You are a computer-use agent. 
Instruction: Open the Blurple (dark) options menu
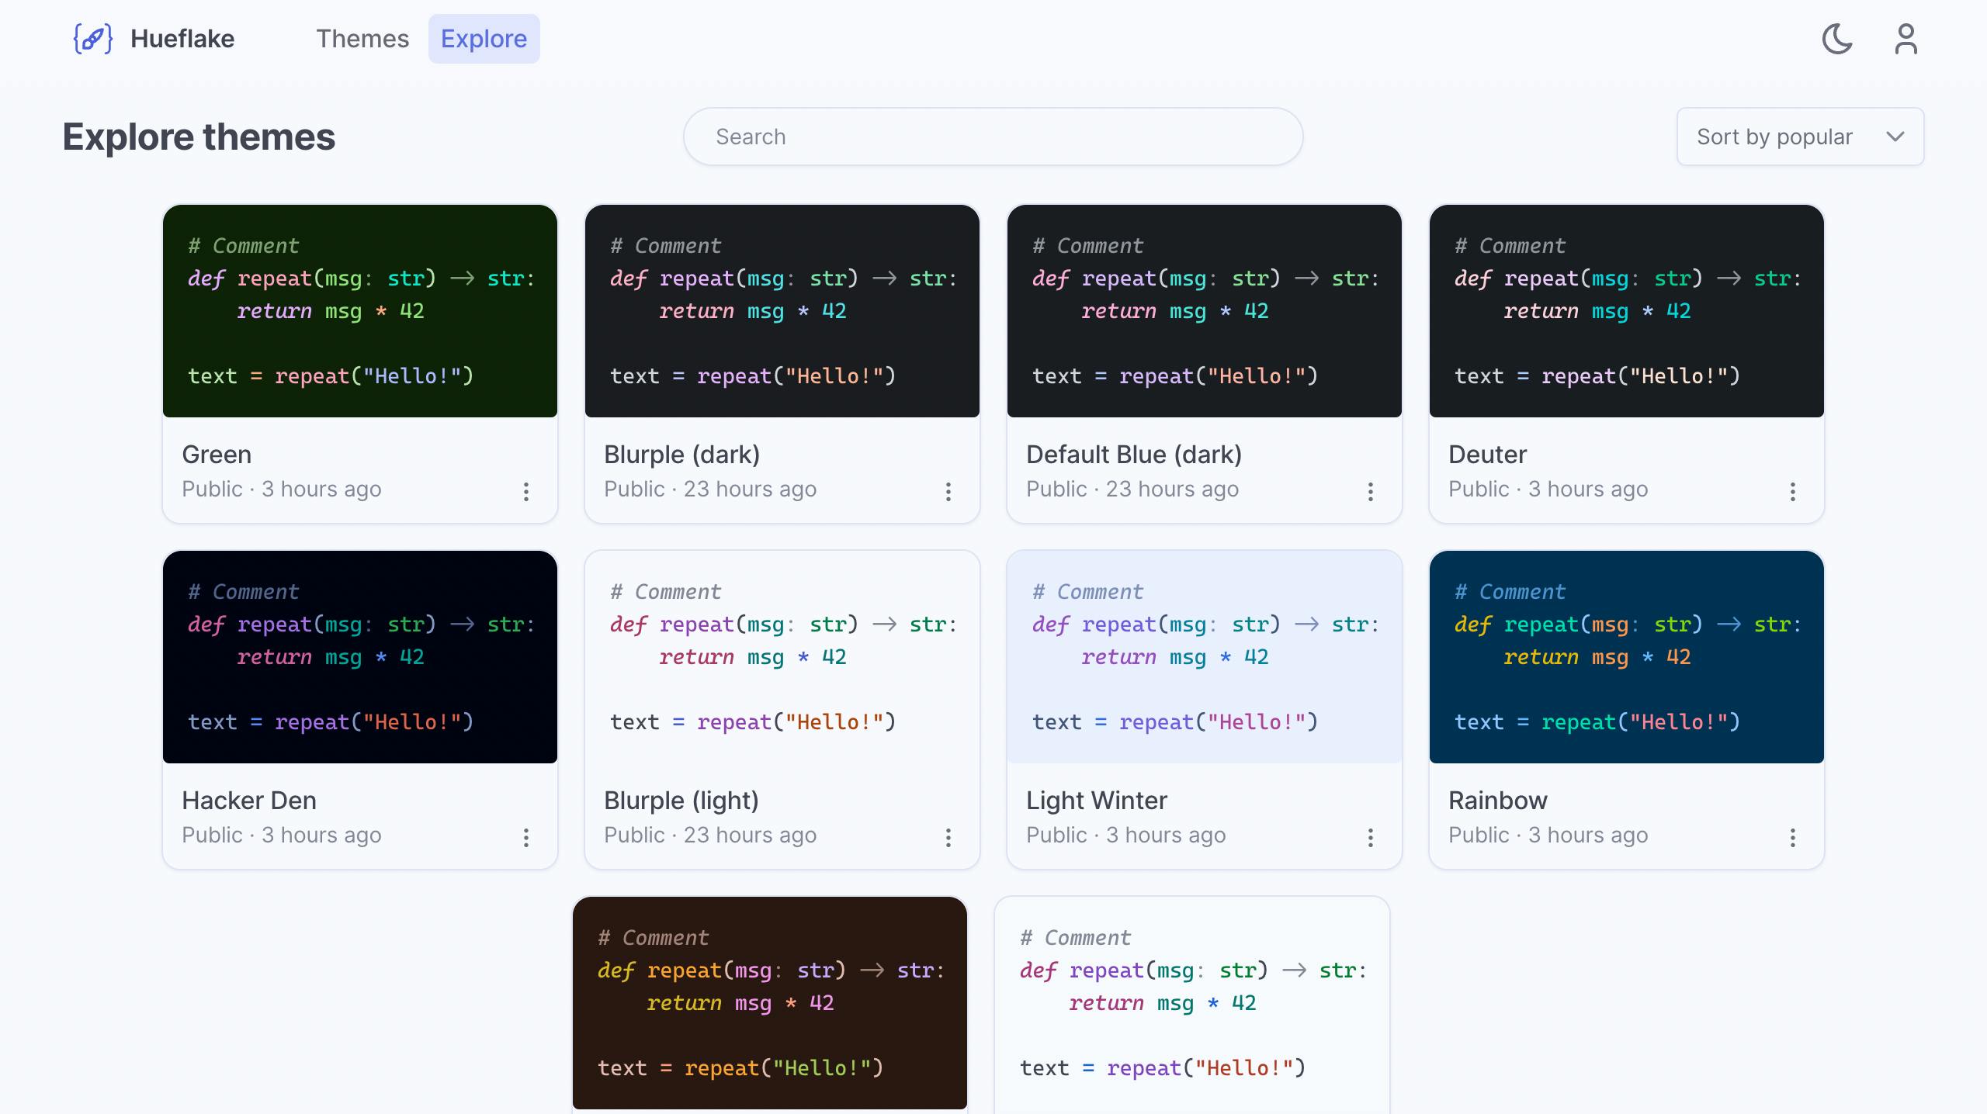coord(948,491)
